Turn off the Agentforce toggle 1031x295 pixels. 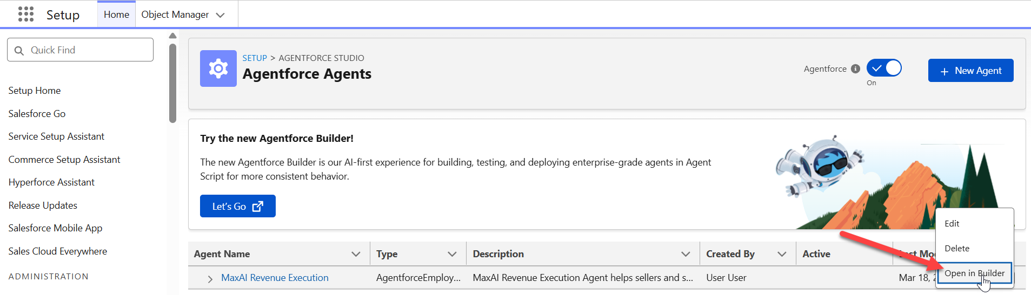pyautogui.click(x=884, y=68)
